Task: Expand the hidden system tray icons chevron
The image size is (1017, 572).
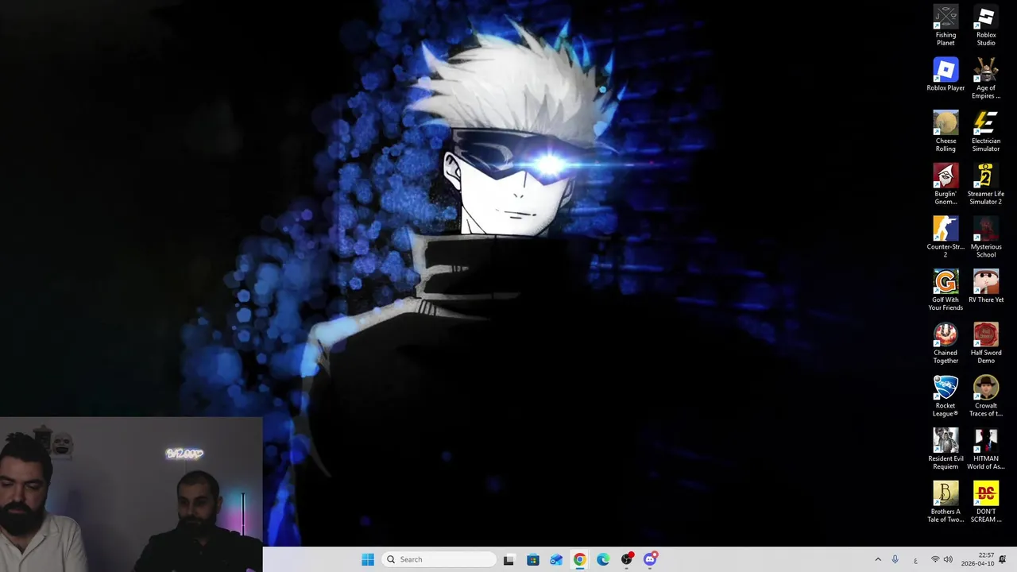Action: tap(878, 559)
